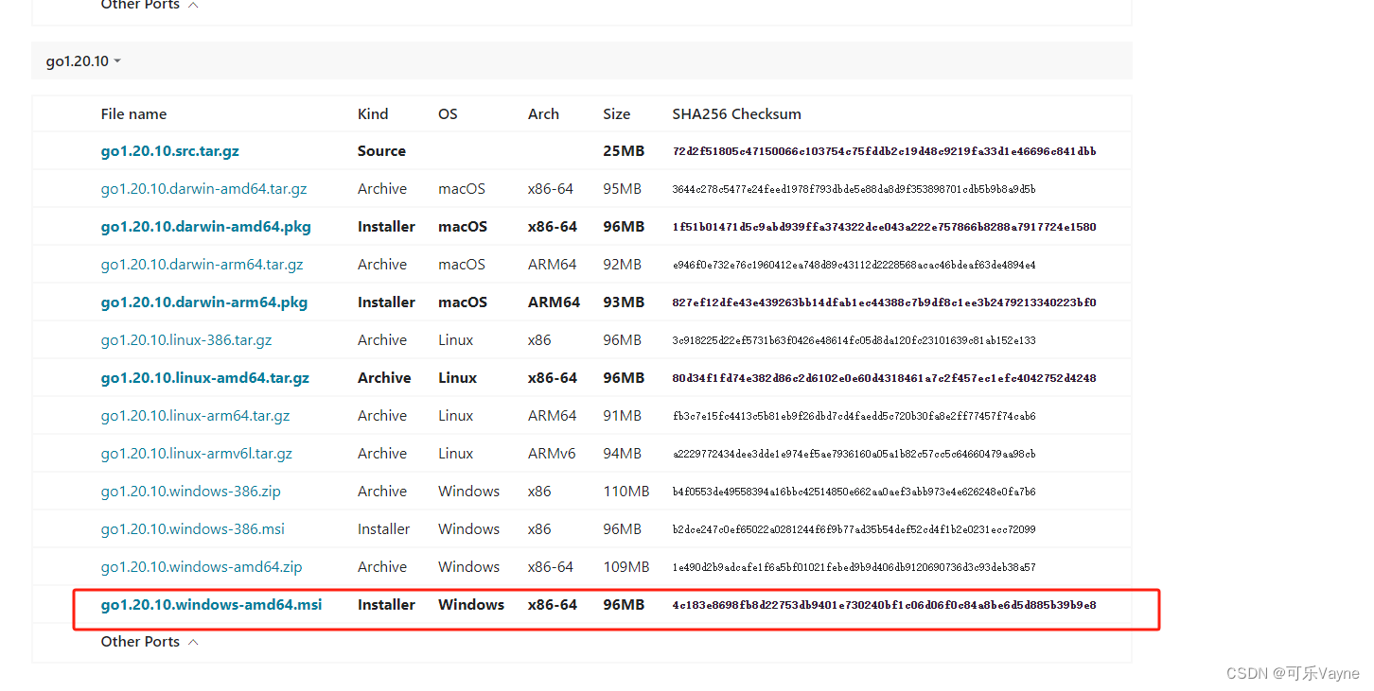
Task: Click the File name column header
Action: [133, 114]
